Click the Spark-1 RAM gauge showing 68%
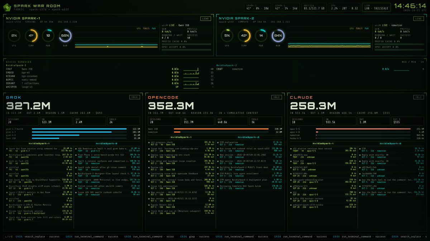 (65, 36)
